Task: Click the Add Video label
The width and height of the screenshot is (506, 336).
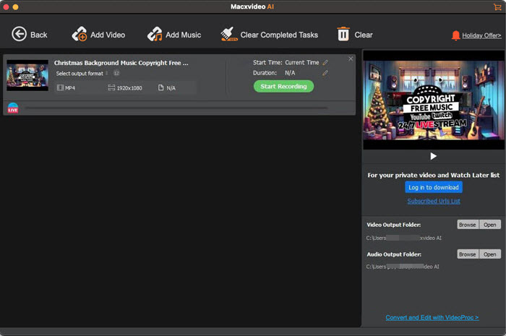Action: coord(108,35)
